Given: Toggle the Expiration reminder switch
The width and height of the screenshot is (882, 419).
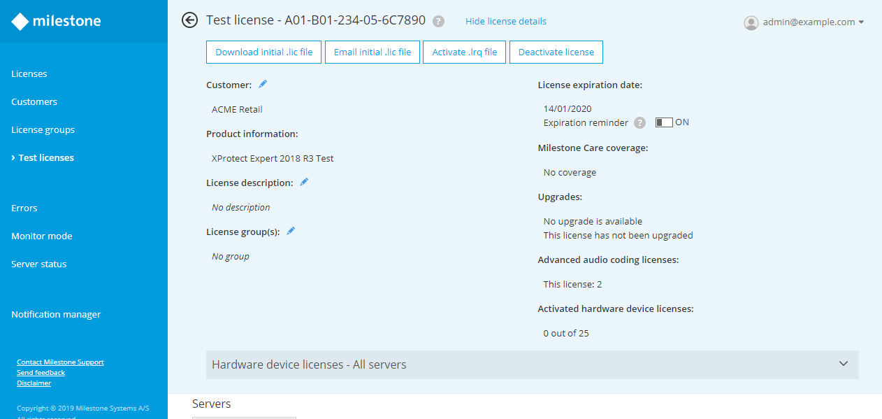Looking at the screenshot, I should [x=664, y=122].
